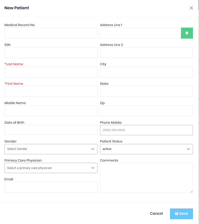Click the Cancel button

(x=156, y=213)
